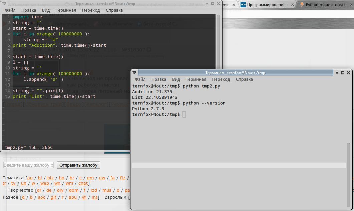Image resolution: width=354 pixels, height=211 pixels.
Task: Open the 'web' board link
Action: (44, 183)
